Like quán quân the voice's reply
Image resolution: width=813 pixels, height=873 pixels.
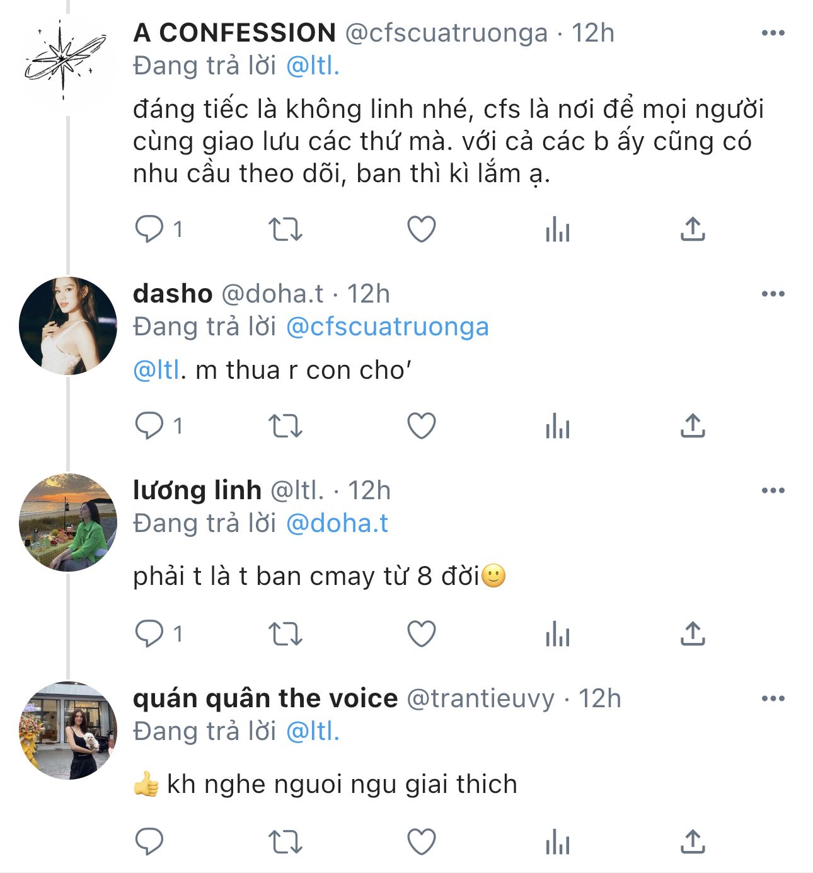point(422,842)
